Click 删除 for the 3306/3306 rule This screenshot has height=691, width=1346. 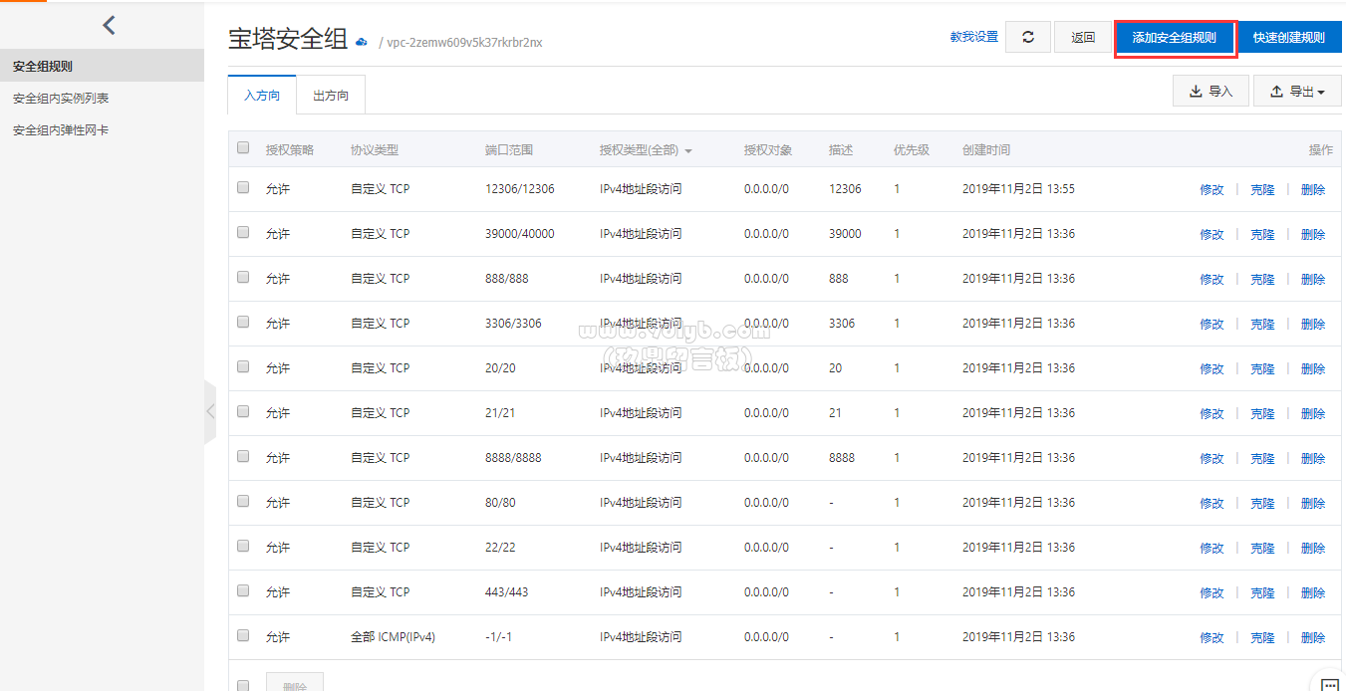pyautogui.click(x=1313, y=324)
